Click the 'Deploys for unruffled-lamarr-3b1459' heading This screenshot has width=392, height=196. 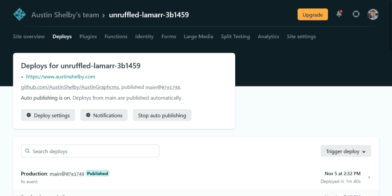pos(81,66)
